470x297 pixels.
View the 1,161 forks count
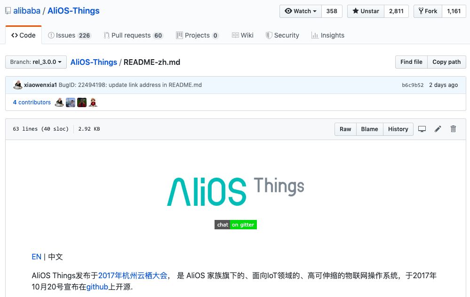(454, 11)
